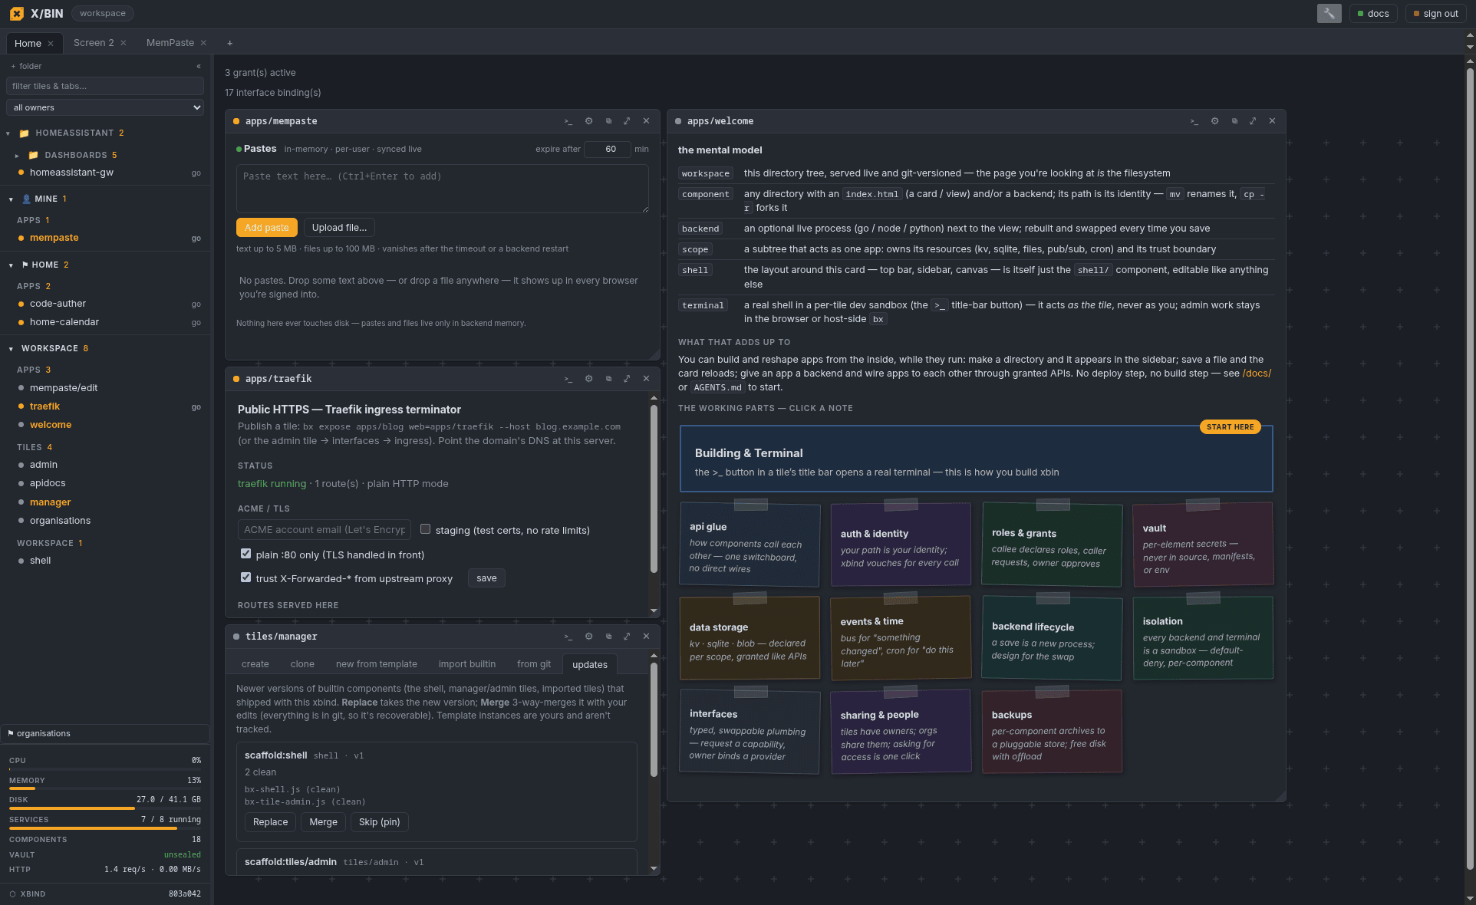The height and width of the screenshot is (905, 1476).
Task: Expand the DASHBOARDS folder
Action: pyautogui.click(x=17, y=156)
